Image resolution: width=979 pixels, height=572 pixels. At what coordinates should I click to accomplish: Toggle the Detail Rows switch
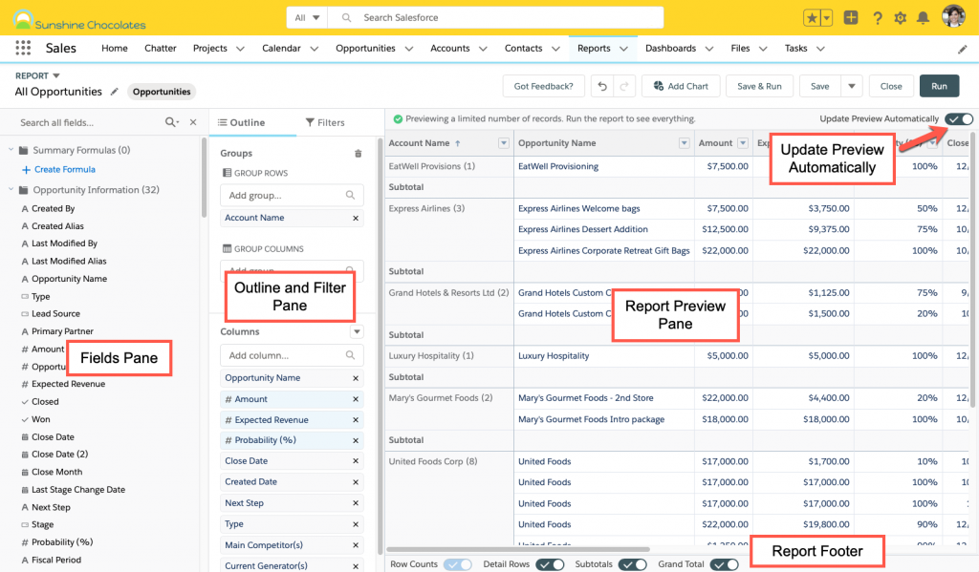tap(550, 564)
